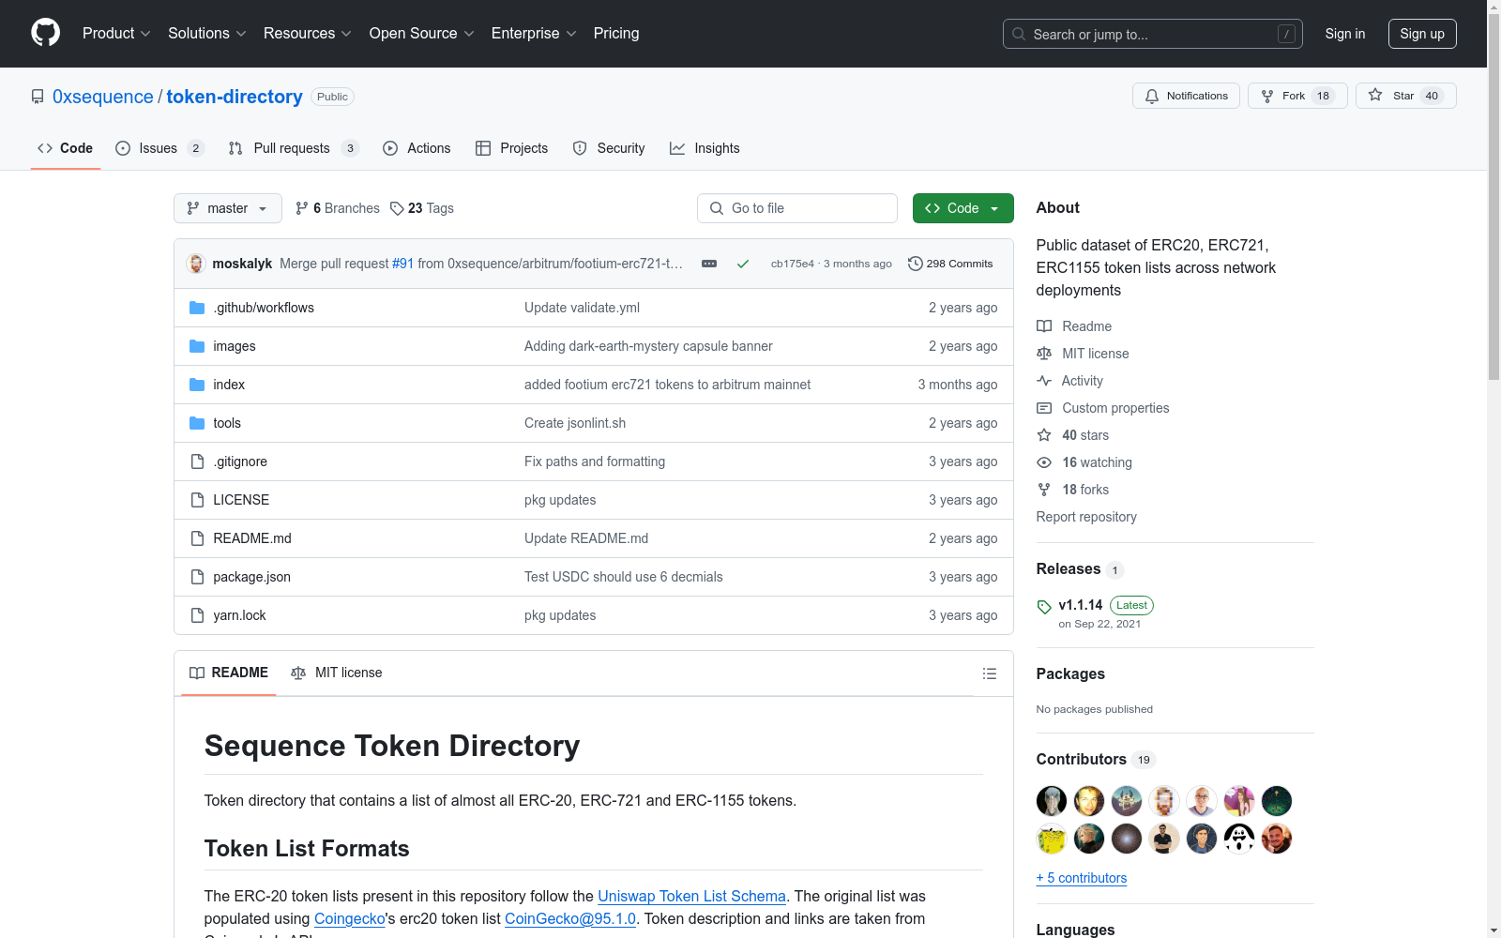The image size is (1501, 938).
Task: Open the Product menu dropdown
Action: pyautogui.click(x=116, y=34)
